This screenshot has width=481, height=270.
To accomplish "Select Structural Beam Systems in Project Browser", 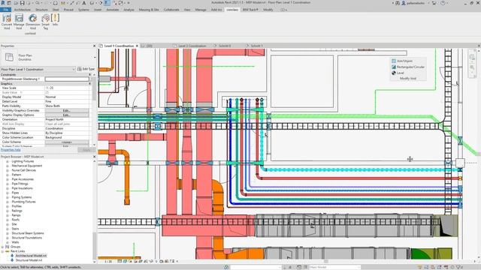I will pyautogui.click(x=28, y=233).
